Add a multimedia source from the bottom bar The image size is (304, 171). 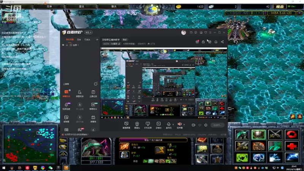158,125
